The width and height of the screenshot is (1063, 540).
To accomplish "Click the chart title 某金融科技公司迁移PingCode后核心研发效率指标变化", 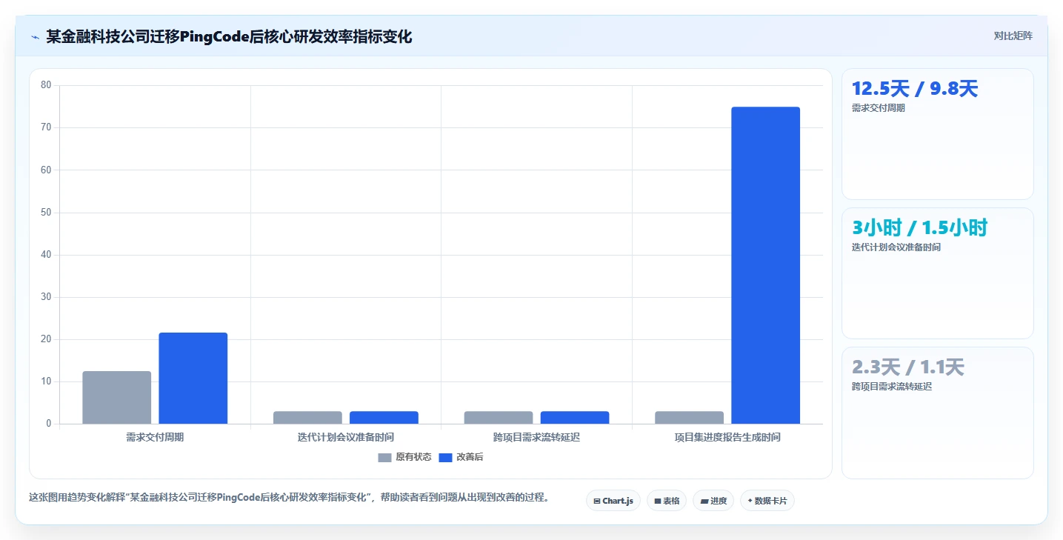I will [x=229, y=36].
